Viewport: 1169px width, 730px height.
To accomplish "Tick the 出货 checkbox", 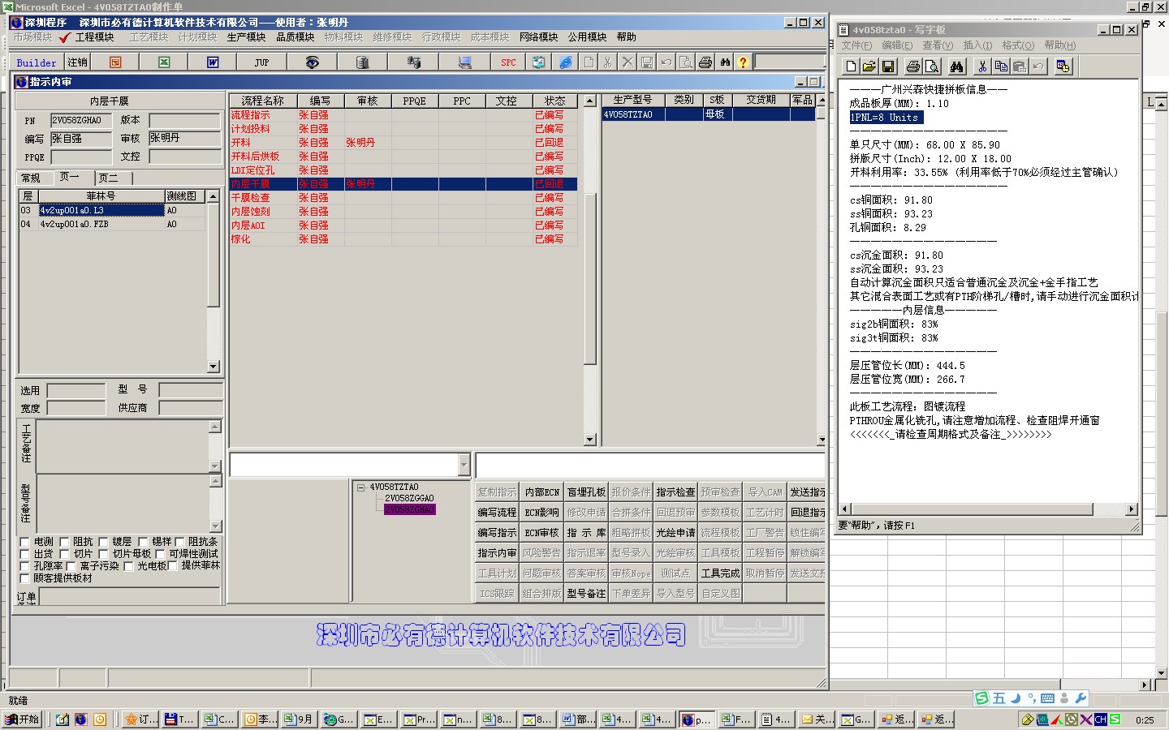I will pyautogui.click(x=24, y=554).
